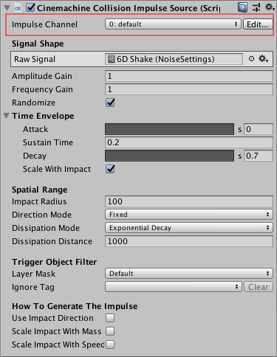
Task: Click the C# script icon in the header
Action: point(18,8)
